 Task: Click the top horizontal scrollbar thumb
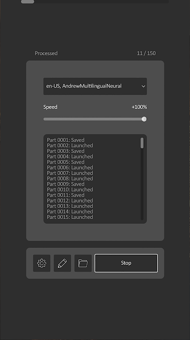(27, 2)
